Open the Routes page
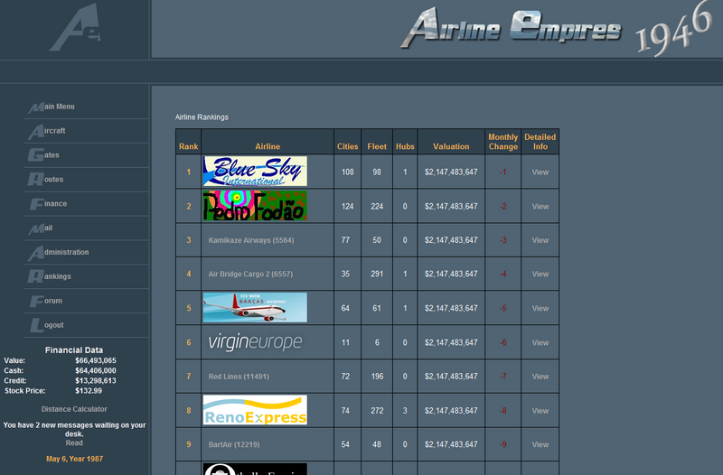 click(46, 180)
